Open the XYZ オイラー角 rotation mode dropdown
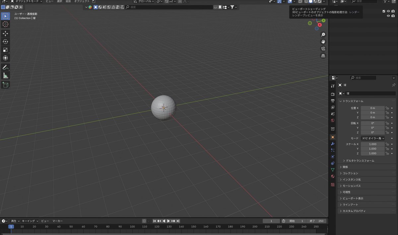 pos(373,138)
